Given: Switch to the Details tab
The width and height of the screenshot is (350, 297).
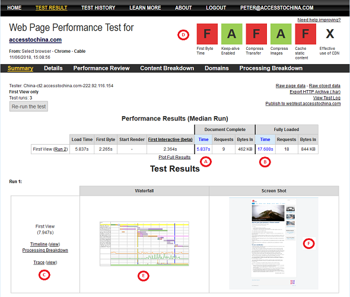Looking at the screenshot, I should coord(53,68).
